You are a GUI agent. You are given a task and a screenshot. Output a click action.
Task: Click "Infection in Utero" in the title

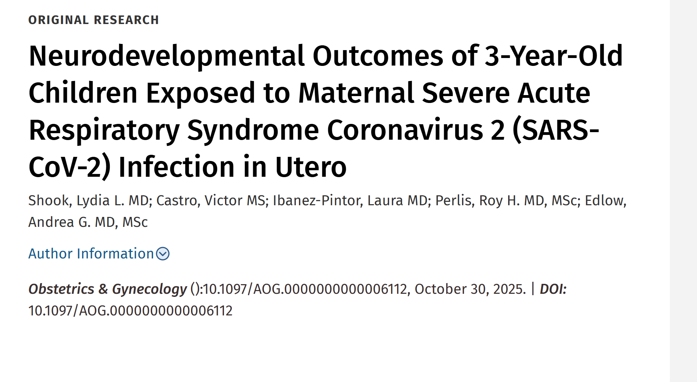point(232,167)
